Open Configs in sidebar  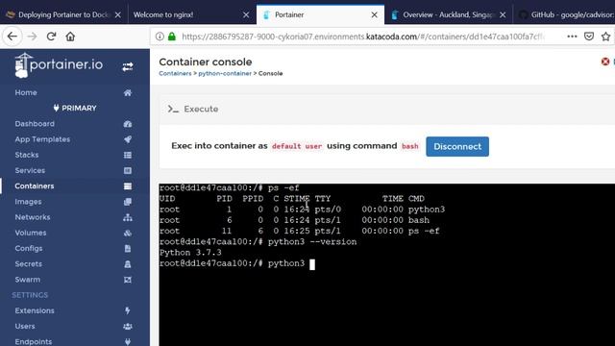point(28,248)
